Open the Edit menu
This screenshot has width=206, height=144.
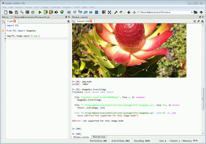11,7
